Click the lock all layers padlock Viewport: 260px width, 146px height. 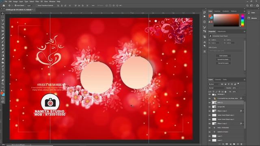click(225, 92)
